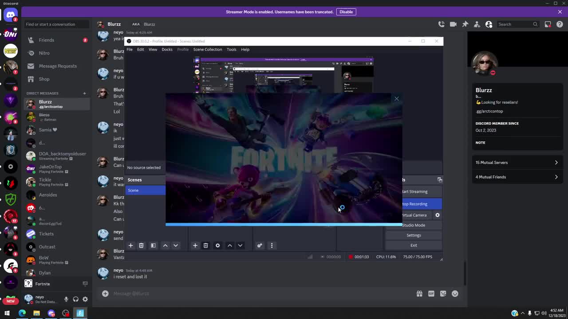Open Discord help icon
The image size is (568, 319).
click(560, 24)
